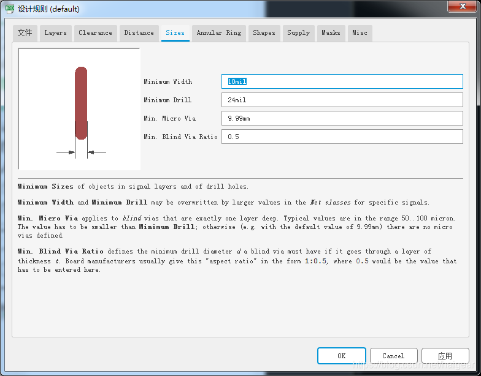Confirm the design rules with OK
The height and width of the screenshot is (376, 481).
[x=341, y=356]
